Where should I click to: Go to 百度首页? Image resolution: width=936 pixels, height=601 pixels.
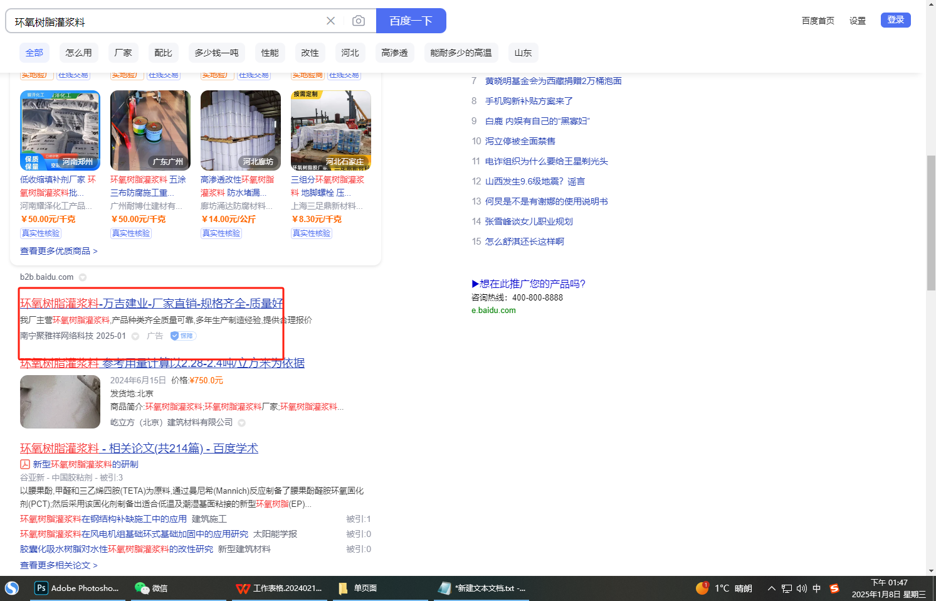[x=818, y=21]
